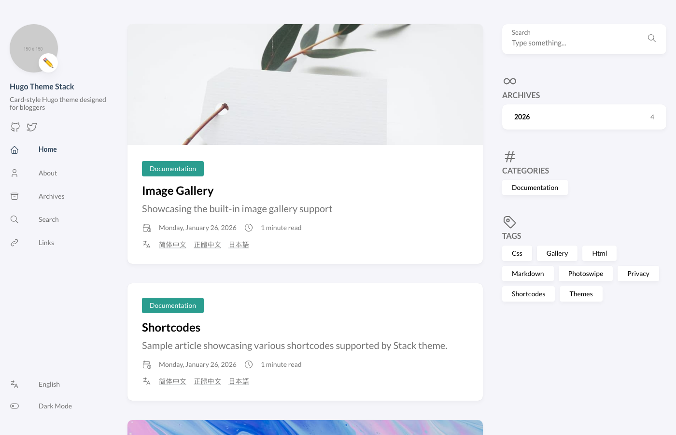The image size is (676, 435).
Task: Click the 日本語 translation link under Shortcodes
Action: click(x=239, y=381)
